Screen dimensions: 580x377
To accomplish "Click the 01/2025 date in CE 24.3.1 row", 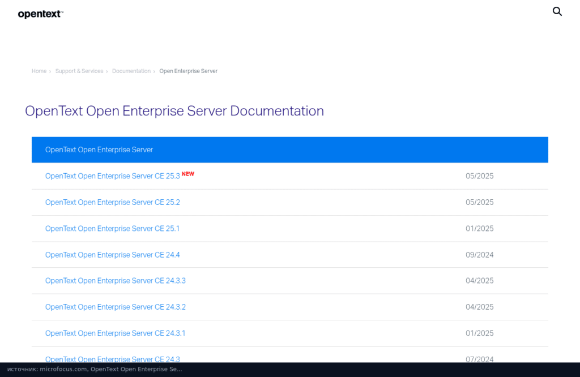I will 479,333.
